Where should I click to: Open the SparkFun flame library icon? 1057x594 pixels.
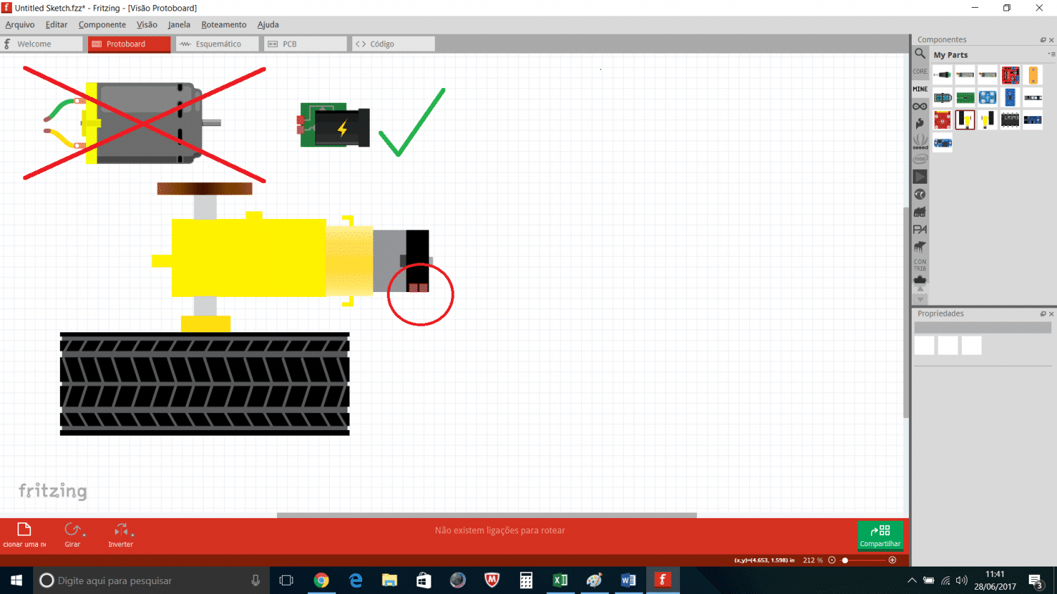point(920,124)
